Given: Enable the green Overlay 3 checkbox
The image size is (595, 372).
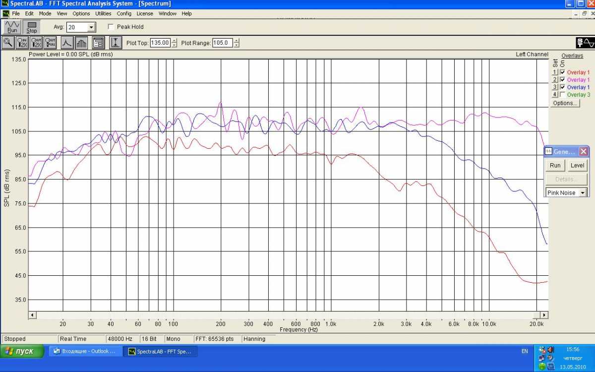Looking at the screenshot, I should tap(562, 95).
